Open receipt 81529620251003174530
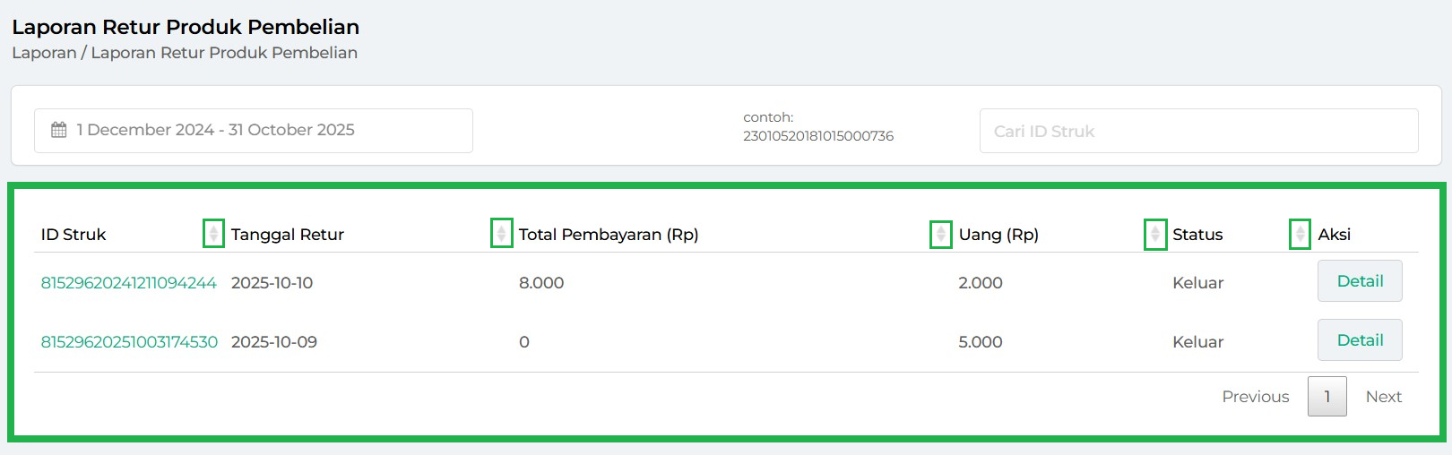This screenshot has height=455, width=1452. 129,342
